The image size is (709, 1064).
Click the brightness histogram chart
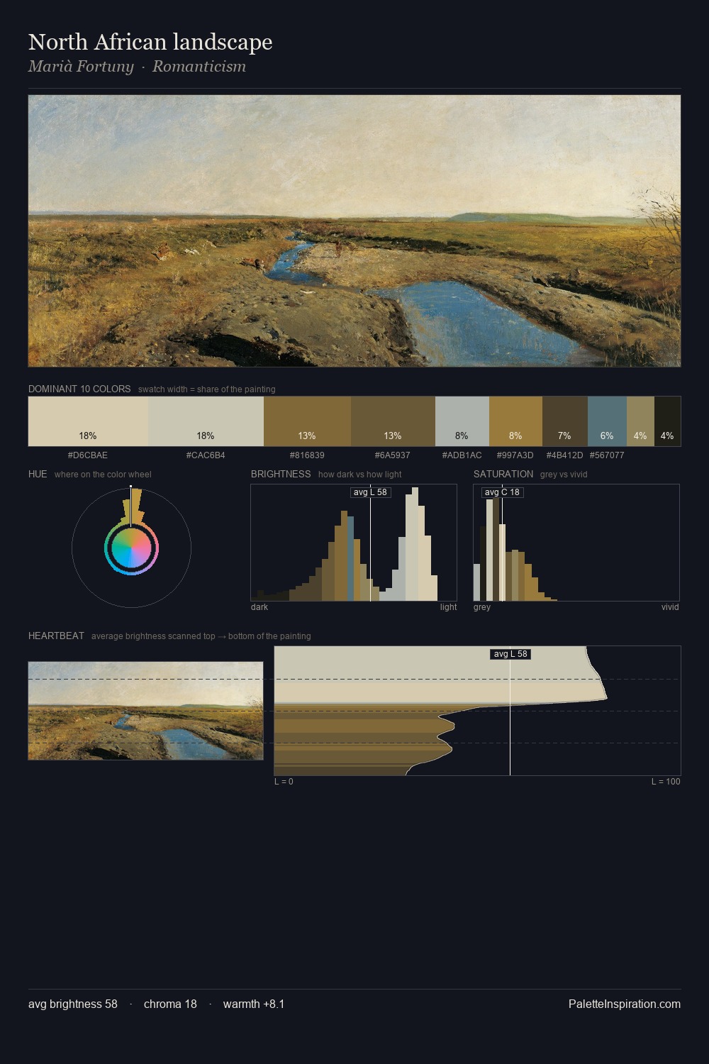click(354, 543)
